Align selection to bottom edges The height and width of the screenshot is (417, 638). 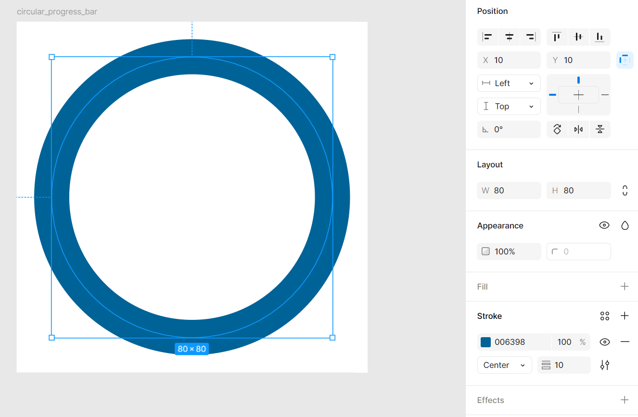click(600, 37)
